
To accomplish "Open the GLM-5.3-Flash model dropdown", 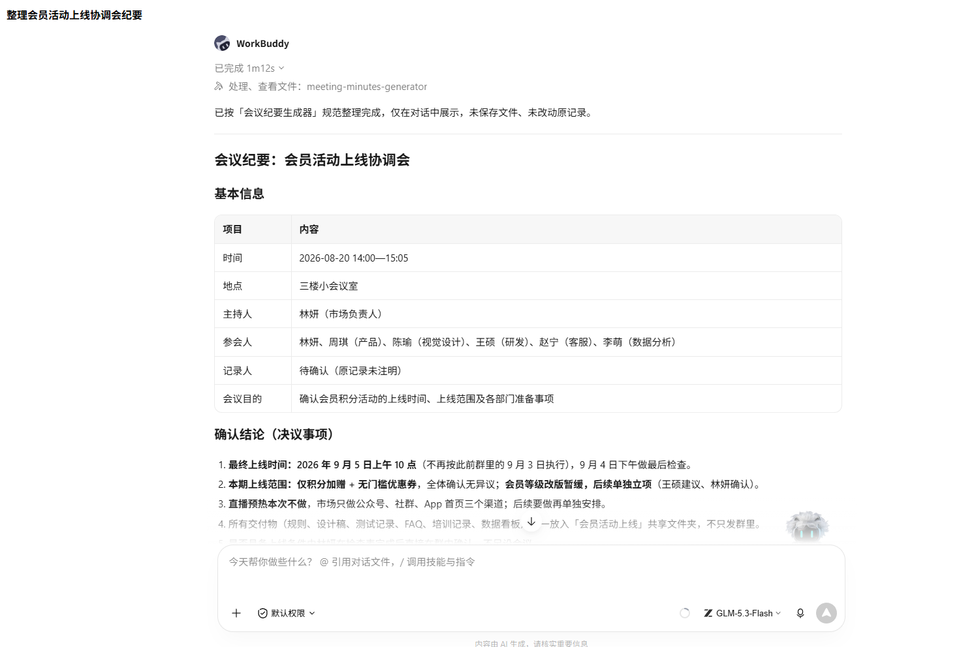I will (x=742, y=613).
